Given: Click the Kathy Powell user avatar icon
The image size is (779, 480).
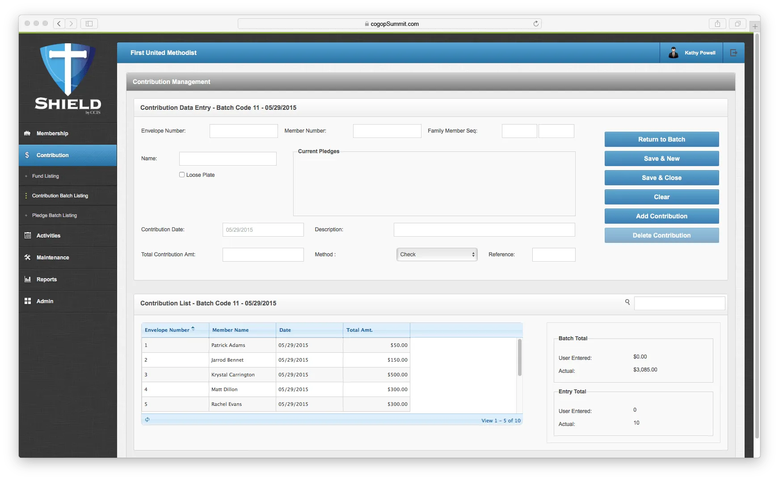Looking at the screenshot, I should (673, 53).
